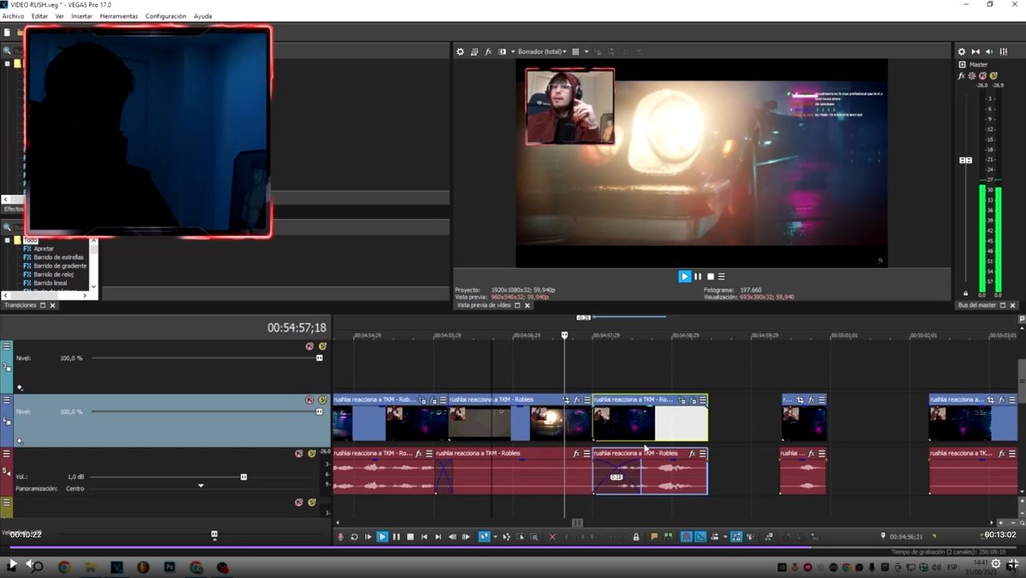Open the preview transport menu icon
1026x578 pixels.
[722, 276]
